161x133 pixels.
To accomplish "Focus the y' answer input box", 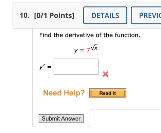I will 76,67.
